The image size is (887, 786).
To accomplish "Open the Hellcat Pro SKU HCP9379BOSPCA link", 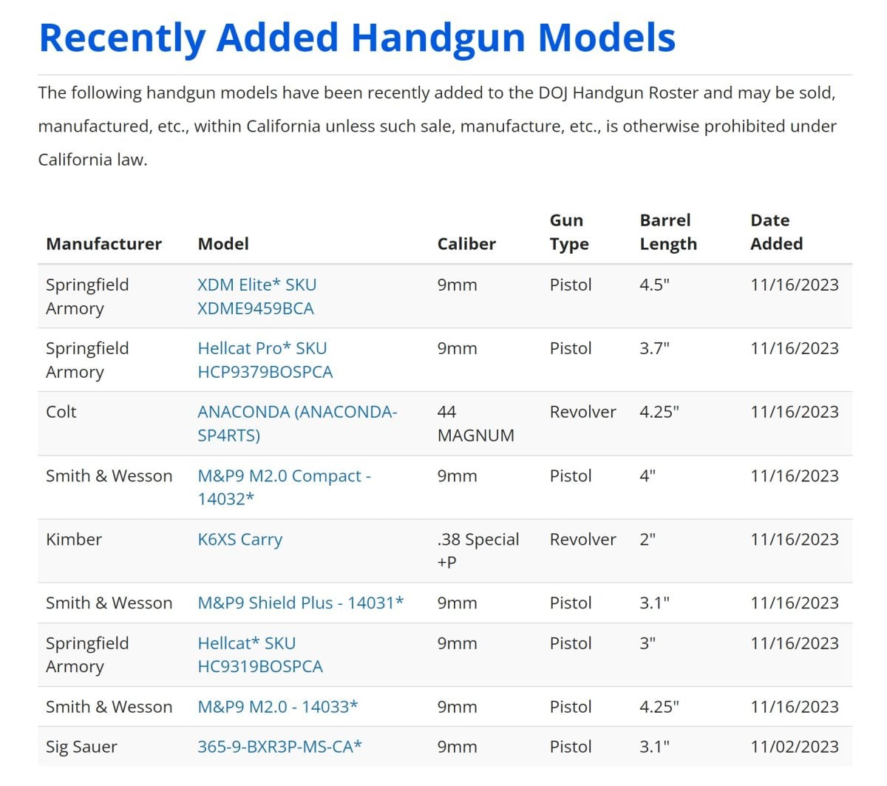I will point(265,359).
